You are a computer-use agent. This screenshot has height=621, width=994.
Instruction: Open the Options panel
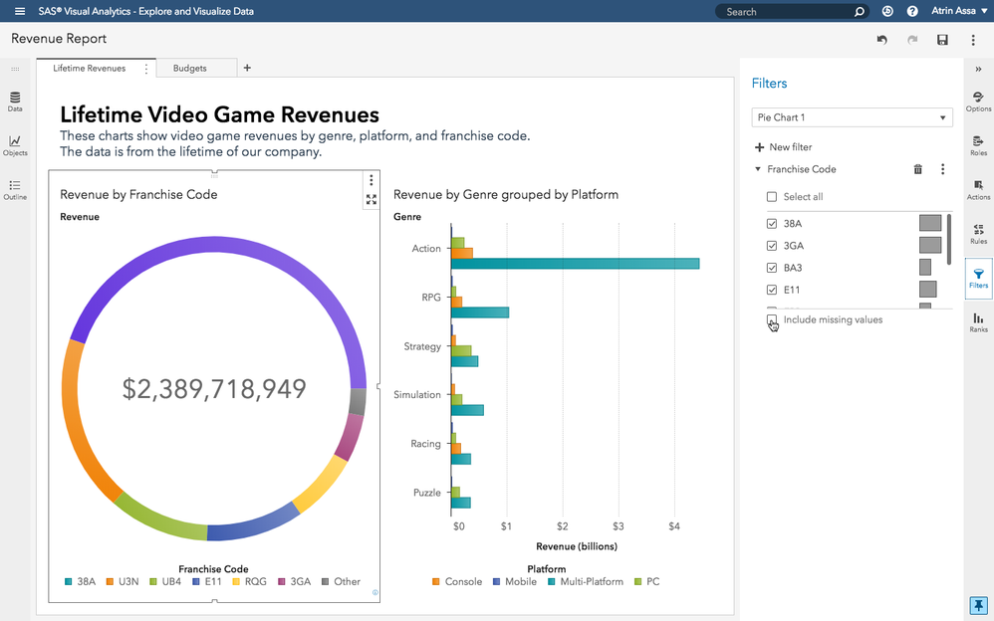pos(978,101)
